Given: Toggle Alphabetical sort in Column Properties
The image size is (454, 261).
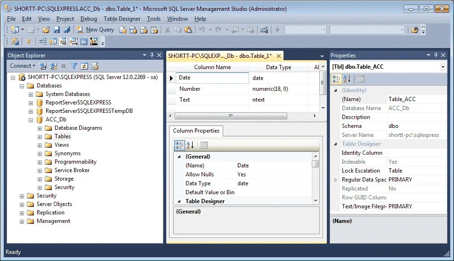Looking at the screenshot, I should (x=190, y=145).
